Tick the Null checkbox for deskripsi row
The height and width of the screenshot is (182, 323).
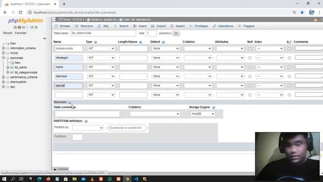(x=250, y=76)
